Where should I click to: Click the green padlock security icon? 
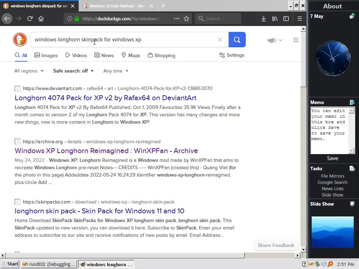[x=77, y=19]
